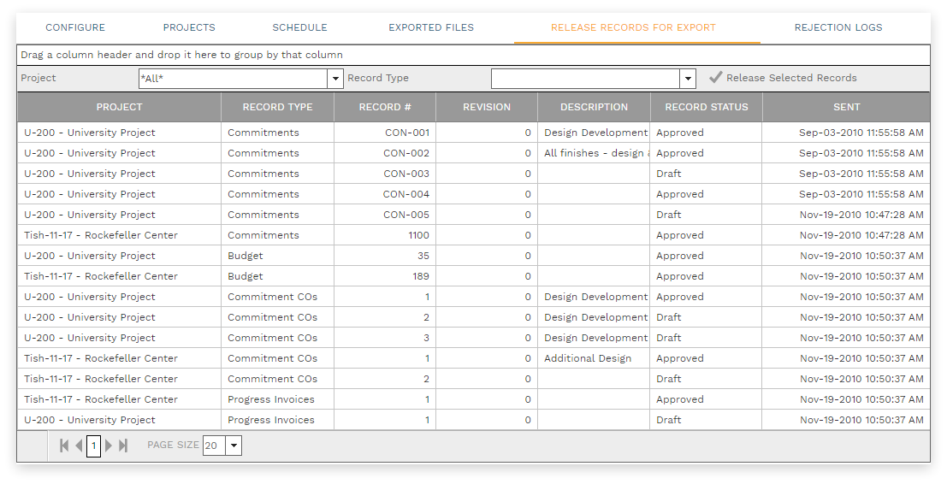
Task: Select record CON-004 cell
Action: (x=385, y=194)
